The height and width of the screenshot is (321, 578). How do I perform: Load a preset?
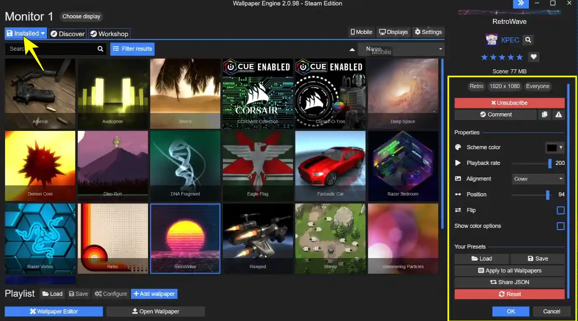[481, 259]
